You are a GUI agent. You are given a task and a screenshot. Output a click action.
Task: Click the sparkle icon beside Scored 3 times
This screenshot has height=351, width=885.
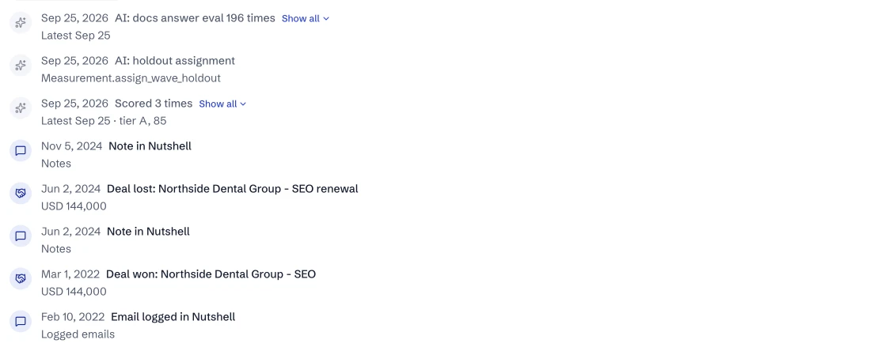(x=21, y=108)
